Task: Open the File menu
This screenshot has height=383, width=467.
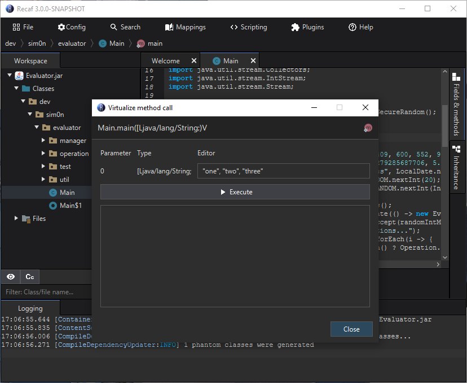Action: pos(23,27)
